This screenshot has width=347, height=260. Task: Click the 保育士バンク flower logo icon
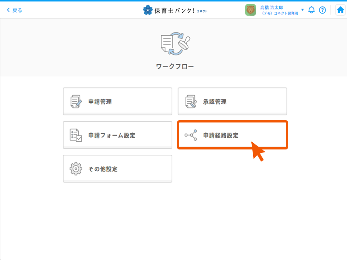pyautogui.click(x=148, y=10)
